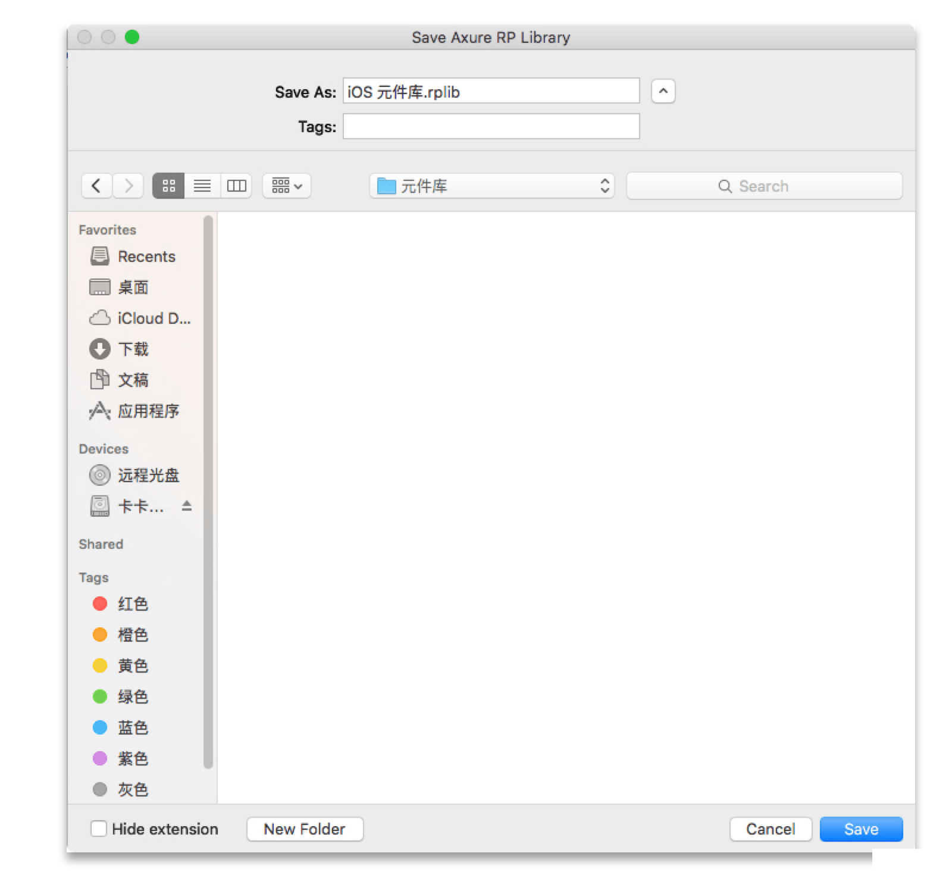
Task: Open the 元件库 folder location dropdown
Action: 491,186
